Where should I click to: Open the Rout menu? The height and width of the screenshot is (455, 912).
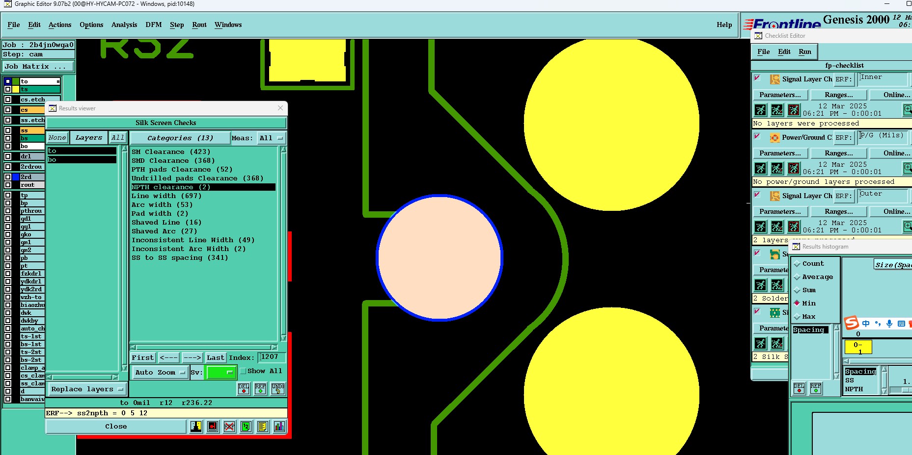pos(199,25)
